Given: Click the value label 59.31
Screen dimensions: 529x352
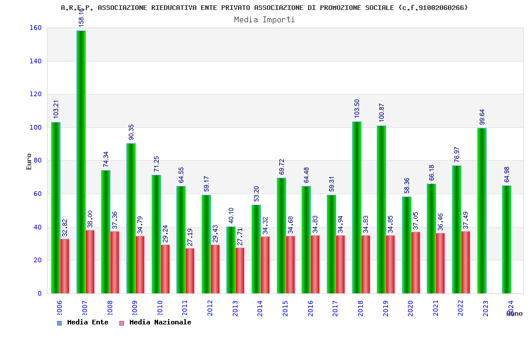Looking at the screenshot, I should 332,184.
